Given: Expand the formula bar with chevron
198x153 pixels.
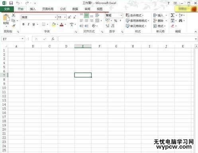Looking at the screenshot, I should [196, 39].
